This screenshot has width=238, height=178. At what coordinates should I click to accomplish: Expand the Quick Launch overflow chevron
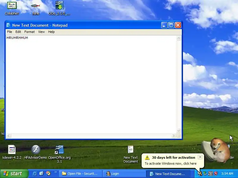pos(55,172)
